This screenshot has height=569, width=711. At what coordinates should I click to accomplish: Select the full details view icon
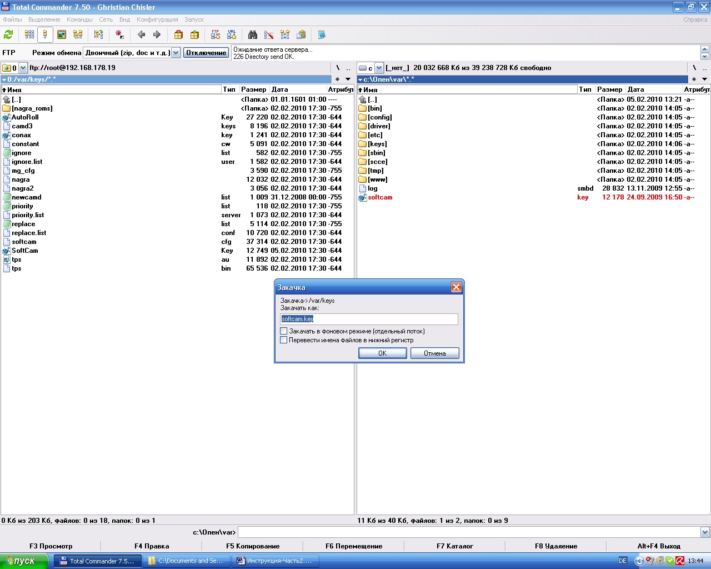coord(46,34)
